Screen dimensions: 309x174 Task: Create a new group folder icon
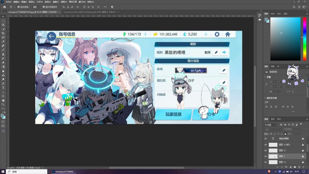tap(295, 167)
